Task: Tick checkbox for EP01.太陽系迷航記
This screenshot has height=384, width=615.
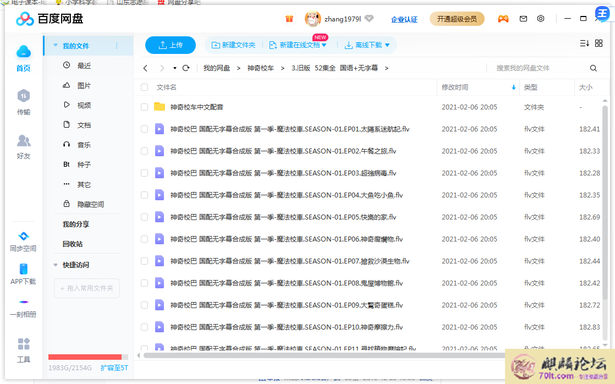Action: pos(144,129)
